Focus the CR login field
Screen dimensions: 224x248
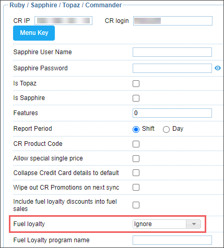point(173,21)
